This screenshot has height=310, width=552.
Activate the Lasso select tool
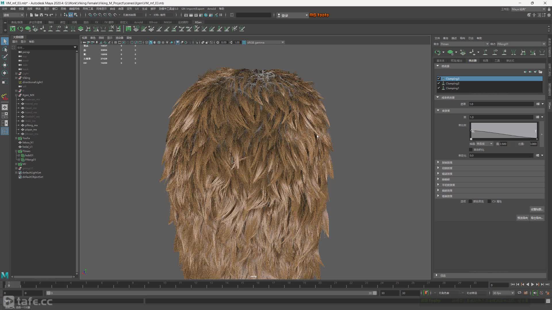[x=5, y=49]
